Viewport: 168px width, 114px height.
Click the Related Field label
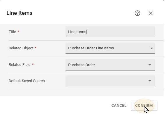[20, 65]
